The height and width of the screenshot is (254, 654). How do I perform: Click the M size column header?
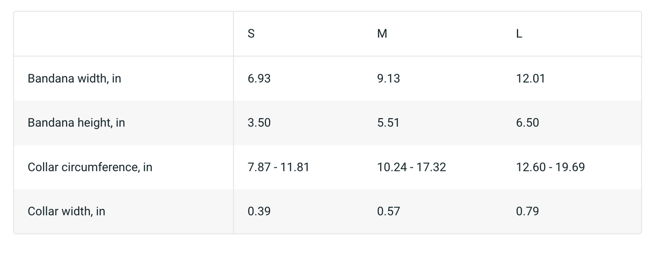pos(382,34)
